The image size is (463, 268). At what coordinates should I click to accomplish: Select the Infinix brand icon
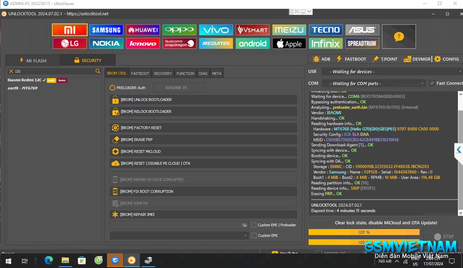point(326,43)
